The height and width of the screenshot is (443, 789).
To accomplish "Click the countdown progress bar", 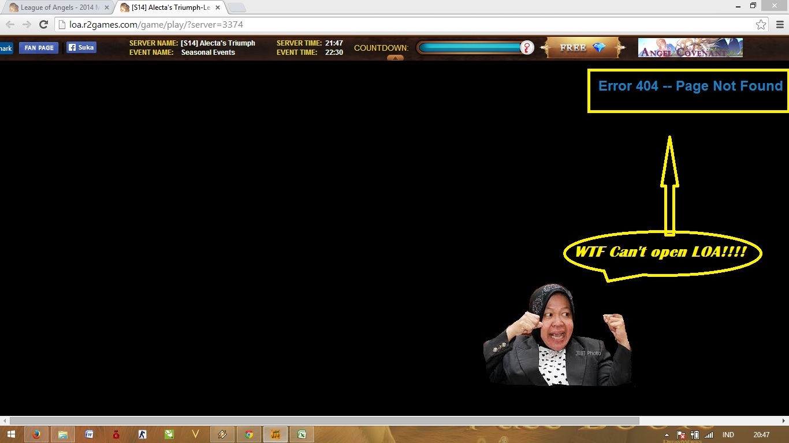I will click(x=469, y=47).
